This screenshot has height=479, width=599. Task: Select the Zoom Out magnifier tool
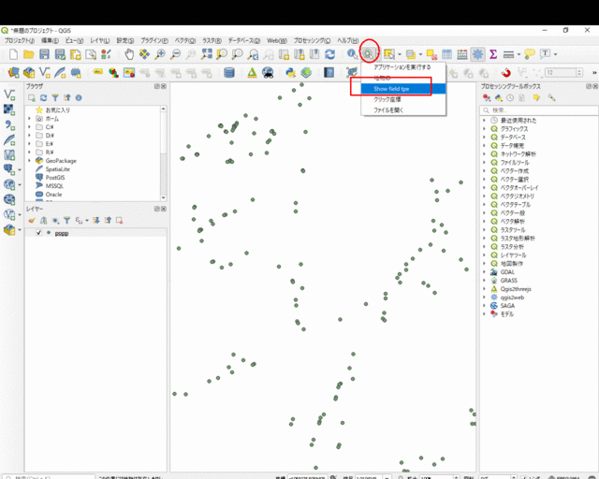click(175, 54)
